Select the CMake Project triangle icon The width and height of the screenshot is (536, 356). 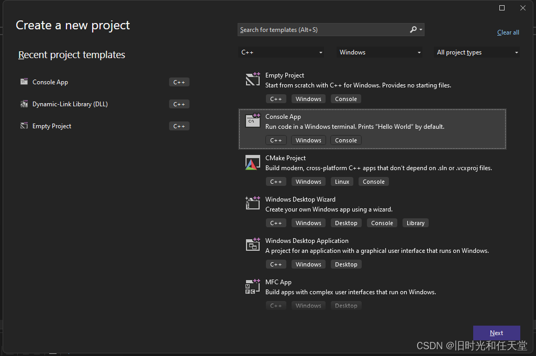[253, 162]
